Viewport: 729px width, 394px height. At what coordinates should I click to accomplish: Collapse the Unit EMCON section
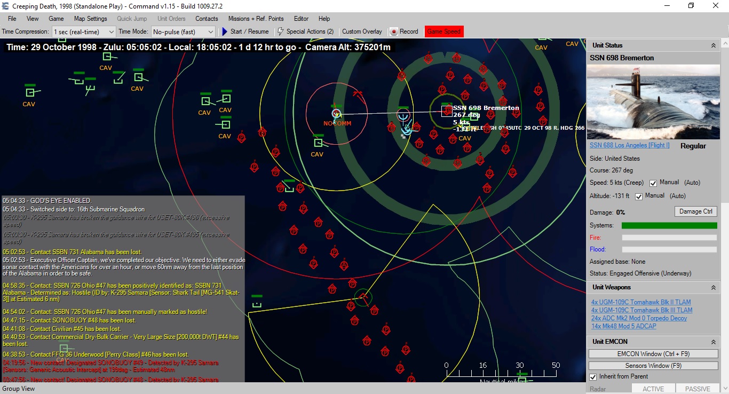[x=714, y=342]
